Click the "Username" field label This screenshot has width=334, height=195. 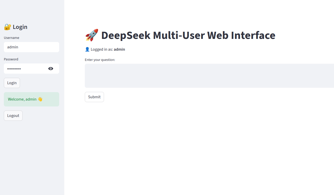click(x=12, y=38)
